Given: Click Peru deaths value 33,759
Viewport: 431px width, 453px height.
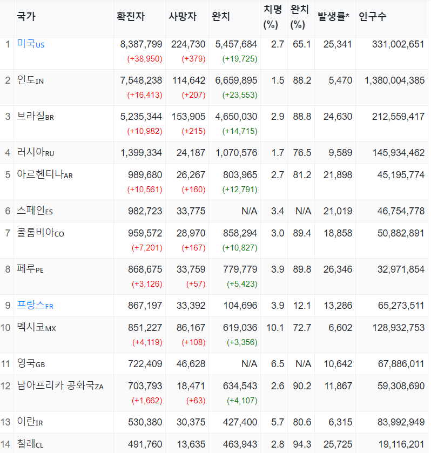Looking at the screenshot, I should tap(191, 269).
